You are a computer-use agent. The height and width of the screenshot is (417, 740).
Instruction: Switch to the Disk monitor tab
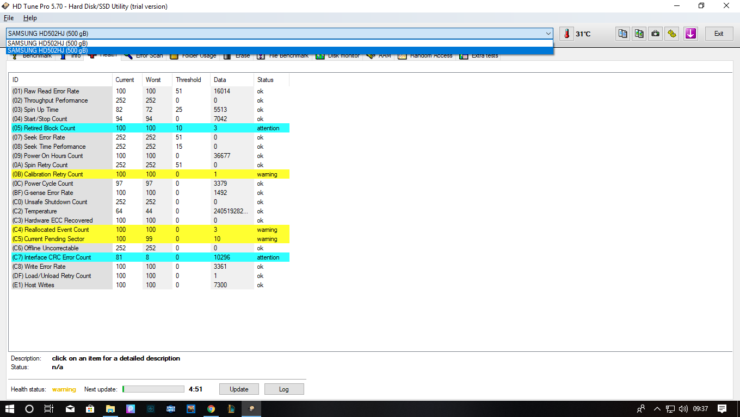coord(338,55)
